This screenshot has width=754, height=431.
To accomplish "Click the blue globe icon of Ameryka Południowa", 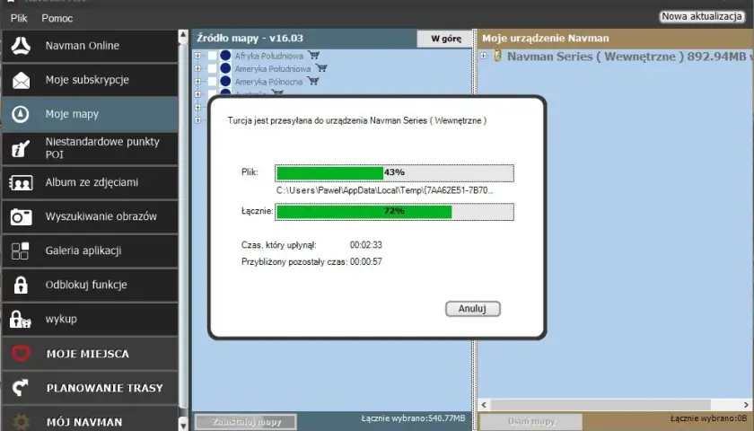I will click(x=225, y=68).
